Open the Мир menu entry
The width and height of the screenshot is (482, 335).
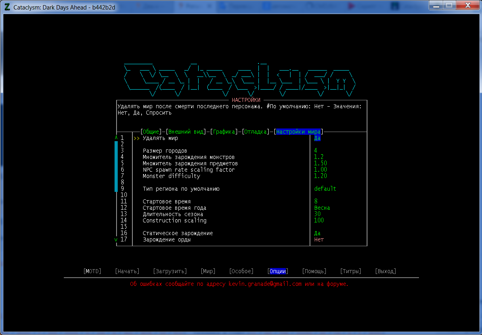click(x=208, y=271)
